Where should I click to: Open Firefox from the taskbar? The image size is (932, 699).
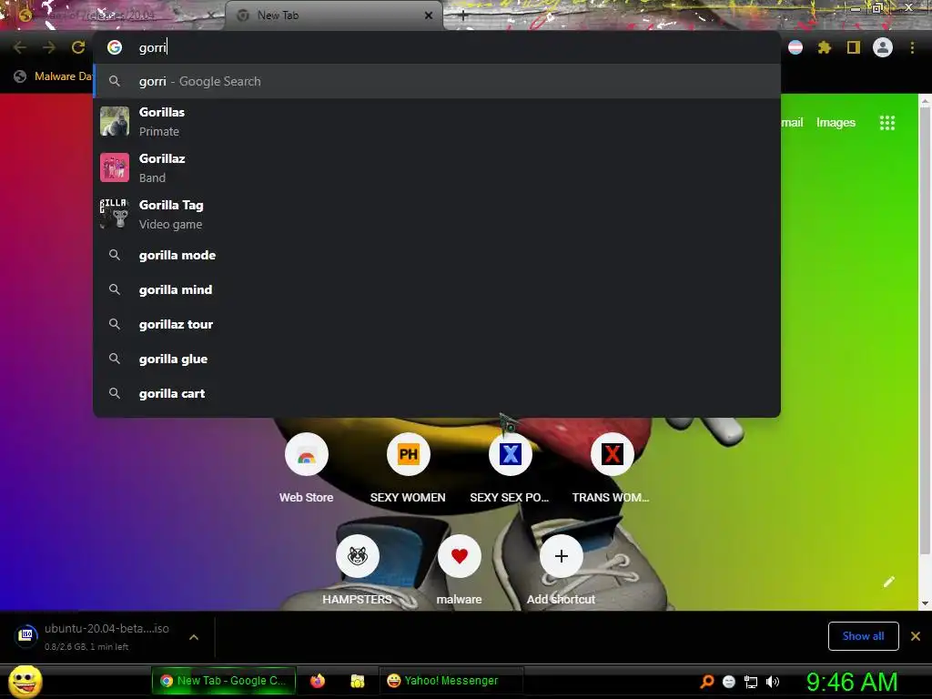click(318, 681)
